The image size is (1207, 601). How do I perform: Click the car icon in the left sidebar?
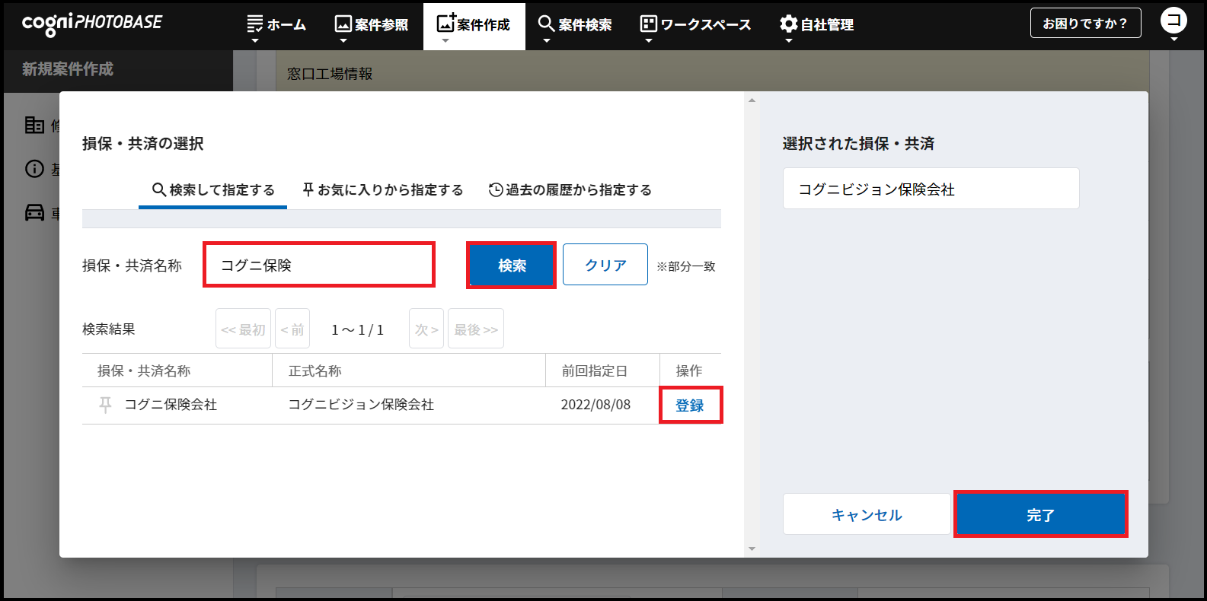34,212
